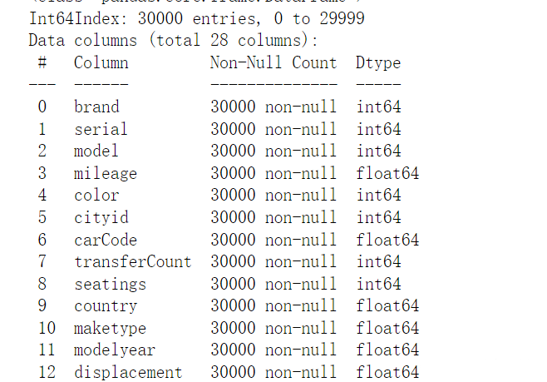Click the 'carCode' column name
547x382 pixels.
pos(106,240)
